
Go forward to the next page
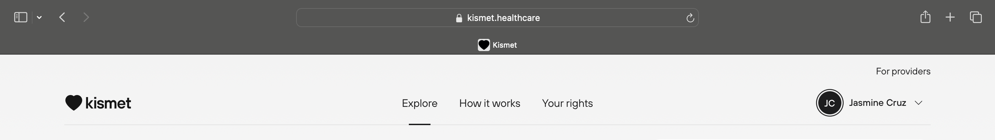pyautogui.click(x=86, y=17)
